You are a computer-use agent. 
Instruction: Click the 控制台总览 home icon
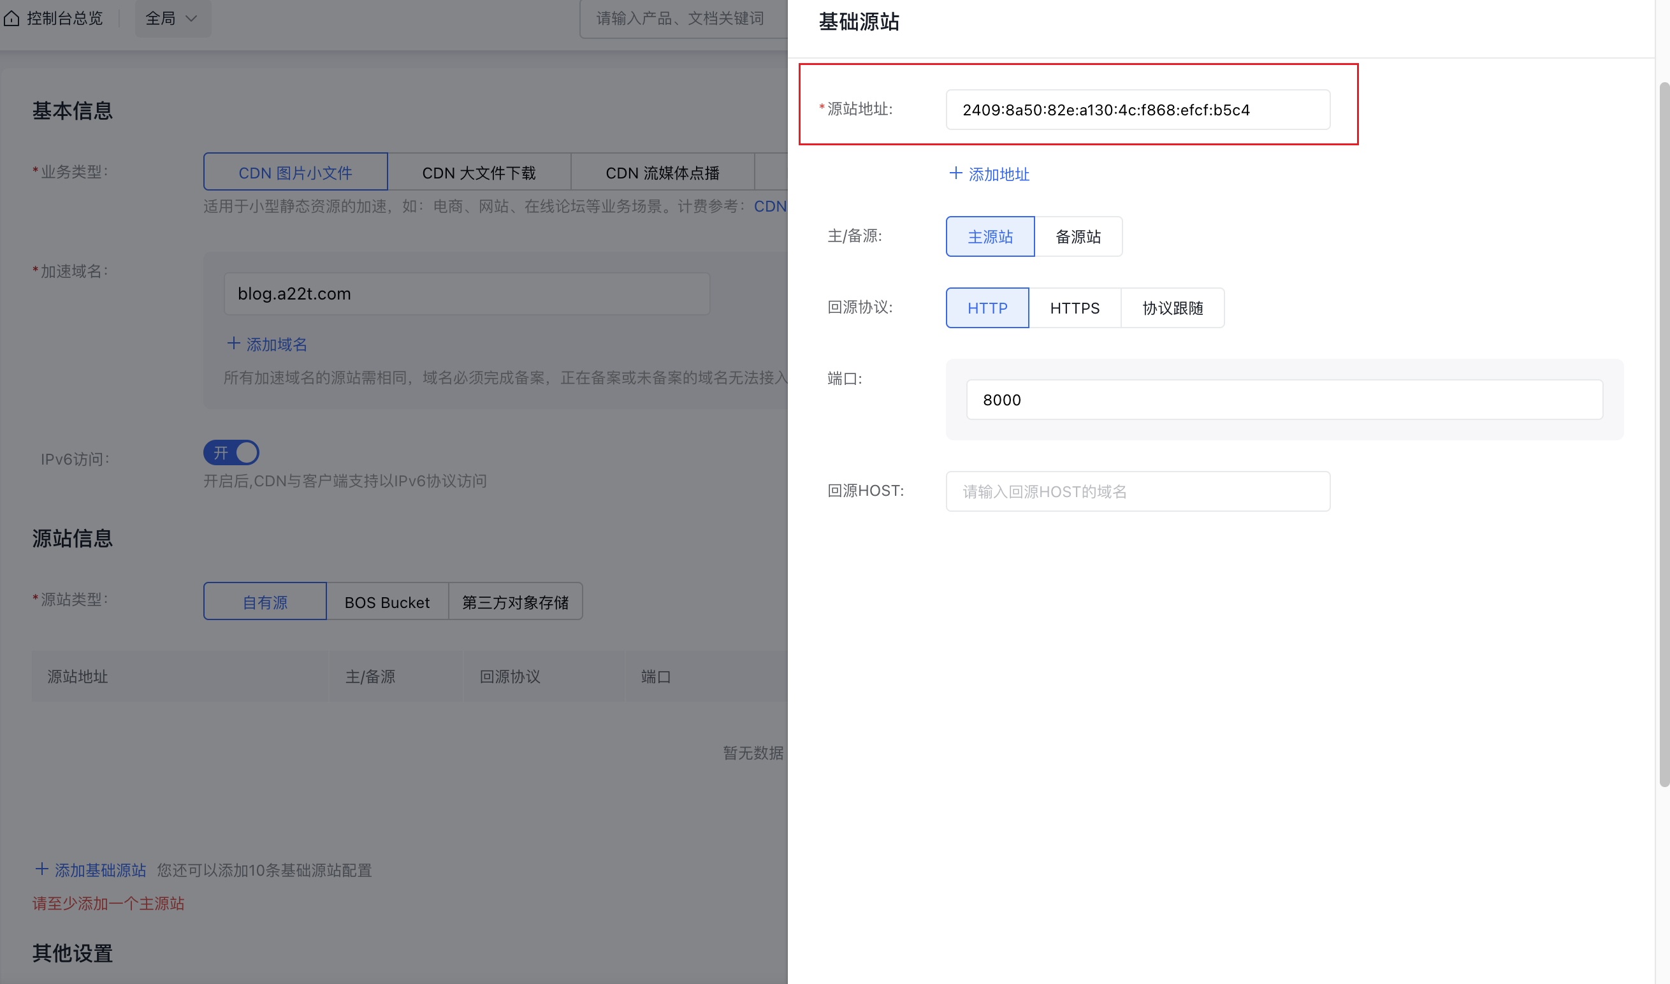coord(12,18)
